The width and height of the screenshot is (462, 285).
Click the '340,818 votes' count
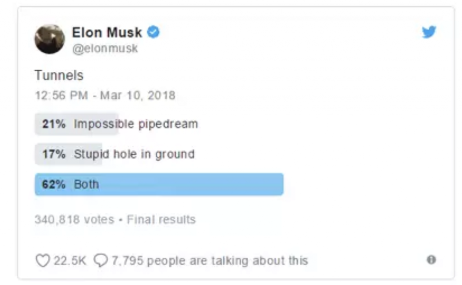[x=74, y=220]
